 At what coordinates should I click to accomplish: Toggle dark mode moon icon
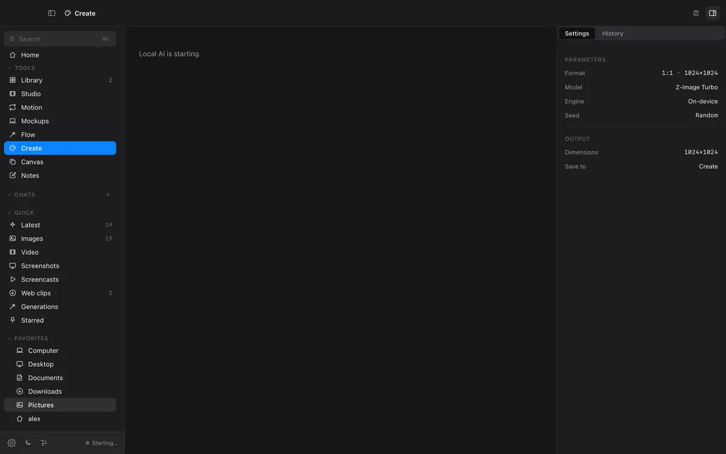[28, 442]
